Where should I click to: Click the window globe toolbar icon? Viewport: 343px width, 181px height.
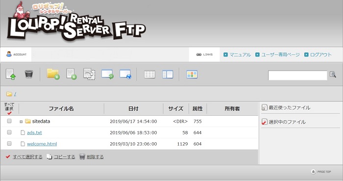(125, 74)
